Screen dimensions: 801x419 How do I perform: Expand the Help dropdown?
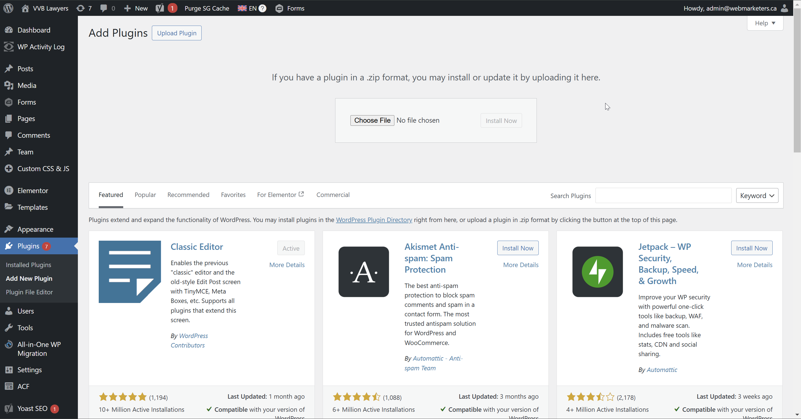click(x=765, y=23)
